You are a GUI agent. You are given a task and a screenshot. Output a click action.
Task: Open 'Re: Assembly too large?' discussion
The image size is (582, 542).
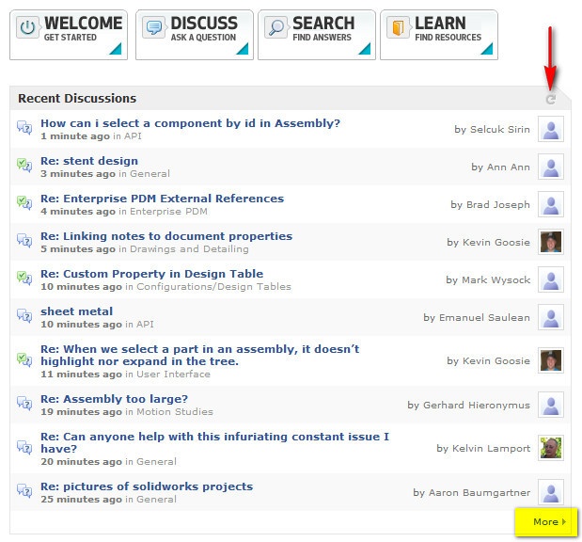[x=115, y=399]
